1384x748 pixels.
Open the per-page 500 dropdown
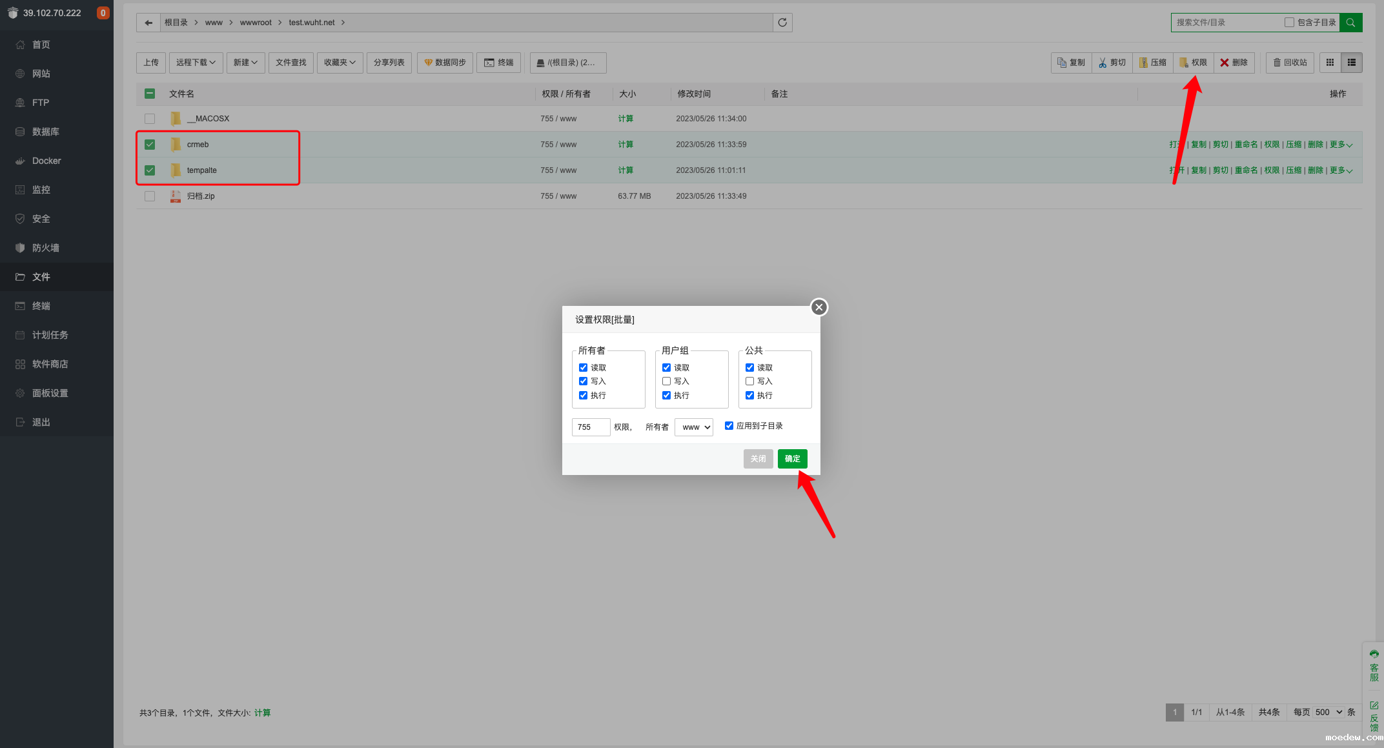(1328, 713)
